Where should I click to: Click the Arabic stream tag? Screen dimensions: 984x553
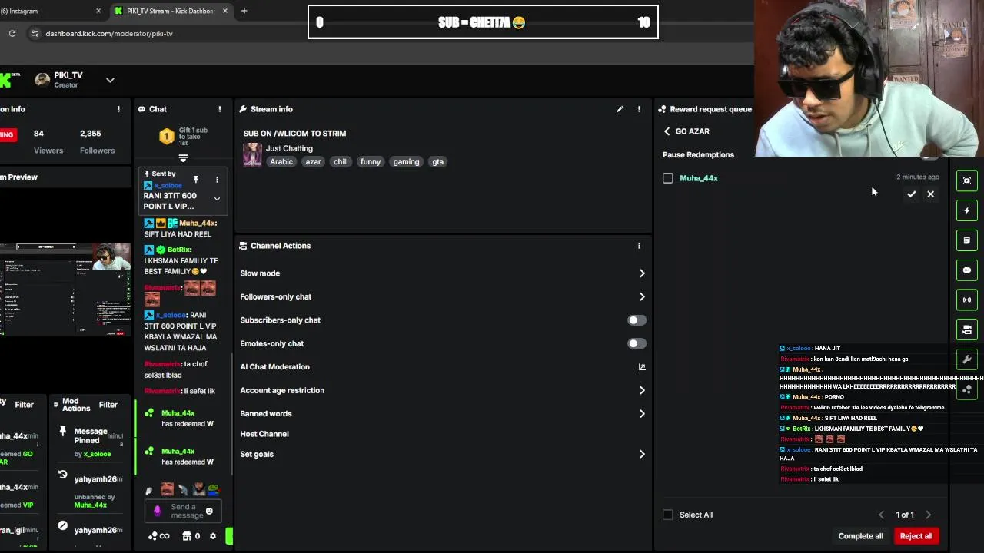(x=281, y=162)
